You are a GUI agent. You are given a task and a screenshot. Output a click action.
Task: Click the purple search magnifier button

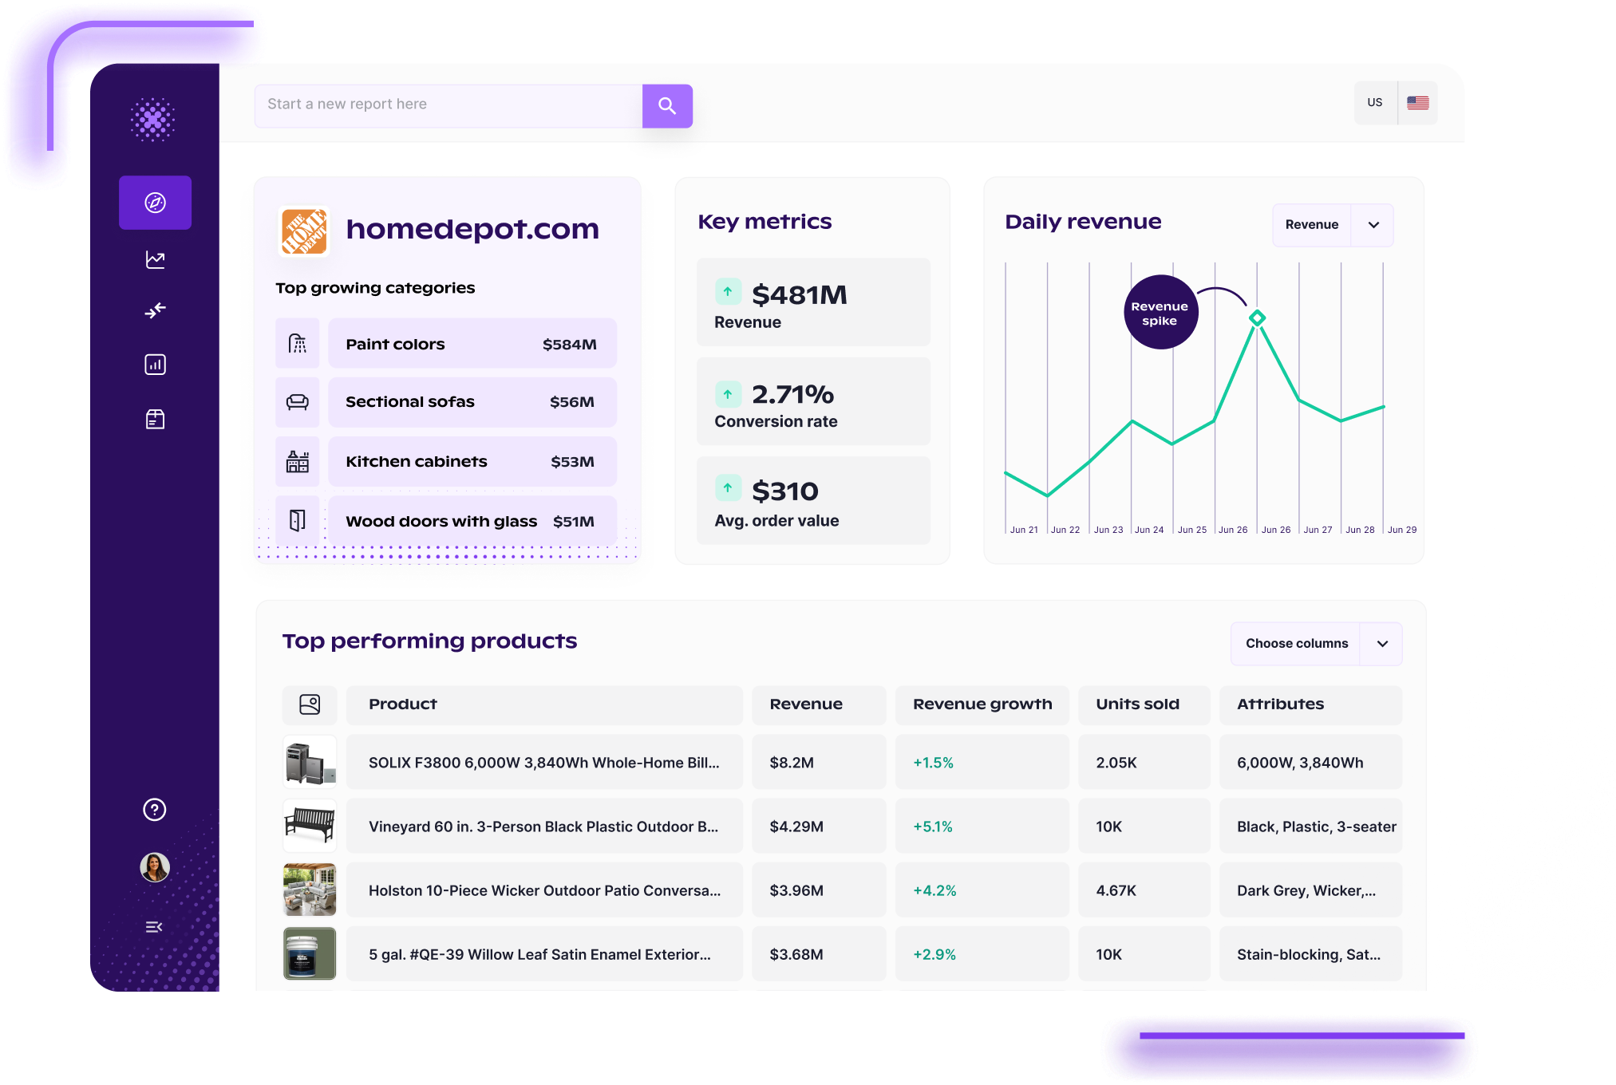(x=667, y=106)
